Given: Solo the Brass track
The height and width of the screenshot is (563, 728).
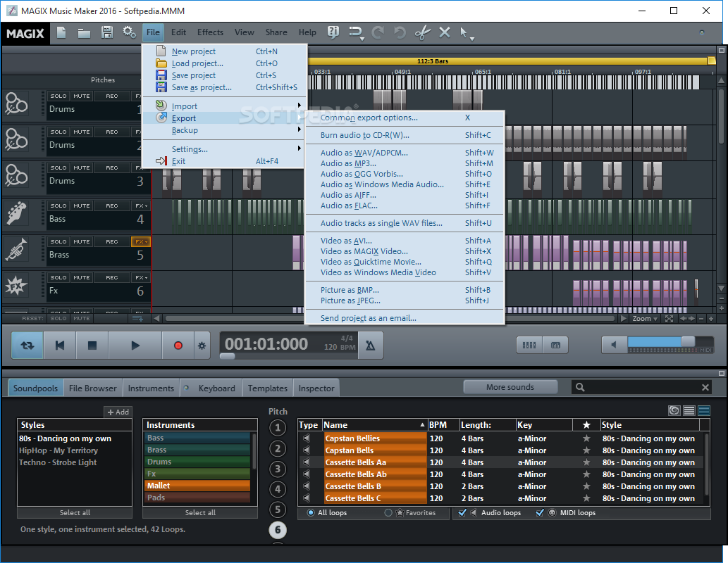Looking at the screenshot, I should (x=58, y=241).
